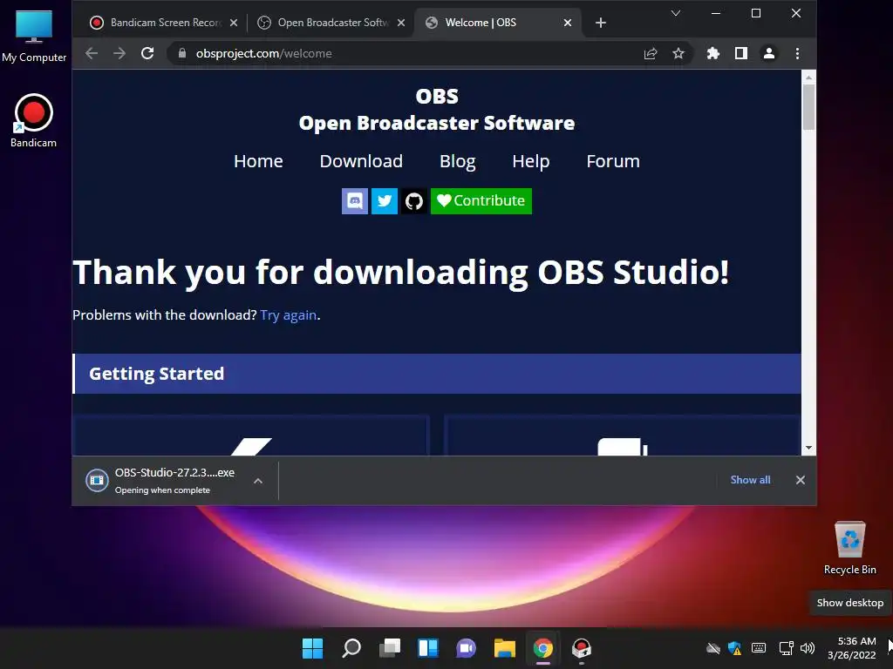Bookmark this page with star icon
The width and height of the screenshot is (893, 669).
[678, 53]
